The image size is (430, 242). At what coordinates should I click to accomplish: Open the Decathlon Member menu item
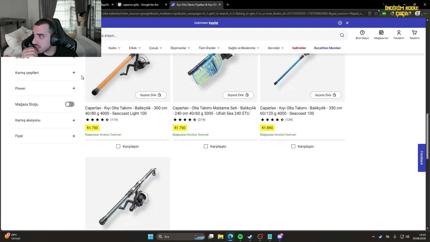tap(328, 48)
